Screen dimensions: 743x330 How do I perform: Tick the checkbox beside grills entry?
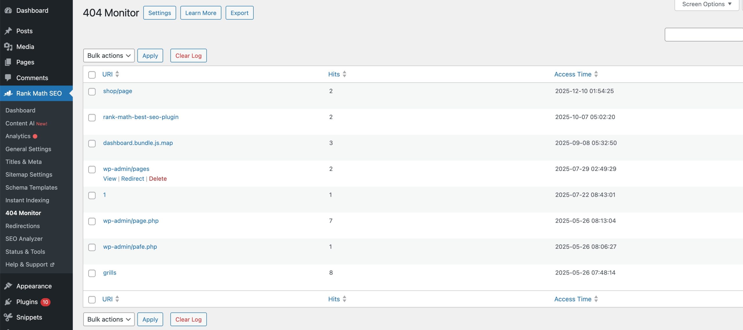[92, 273]
